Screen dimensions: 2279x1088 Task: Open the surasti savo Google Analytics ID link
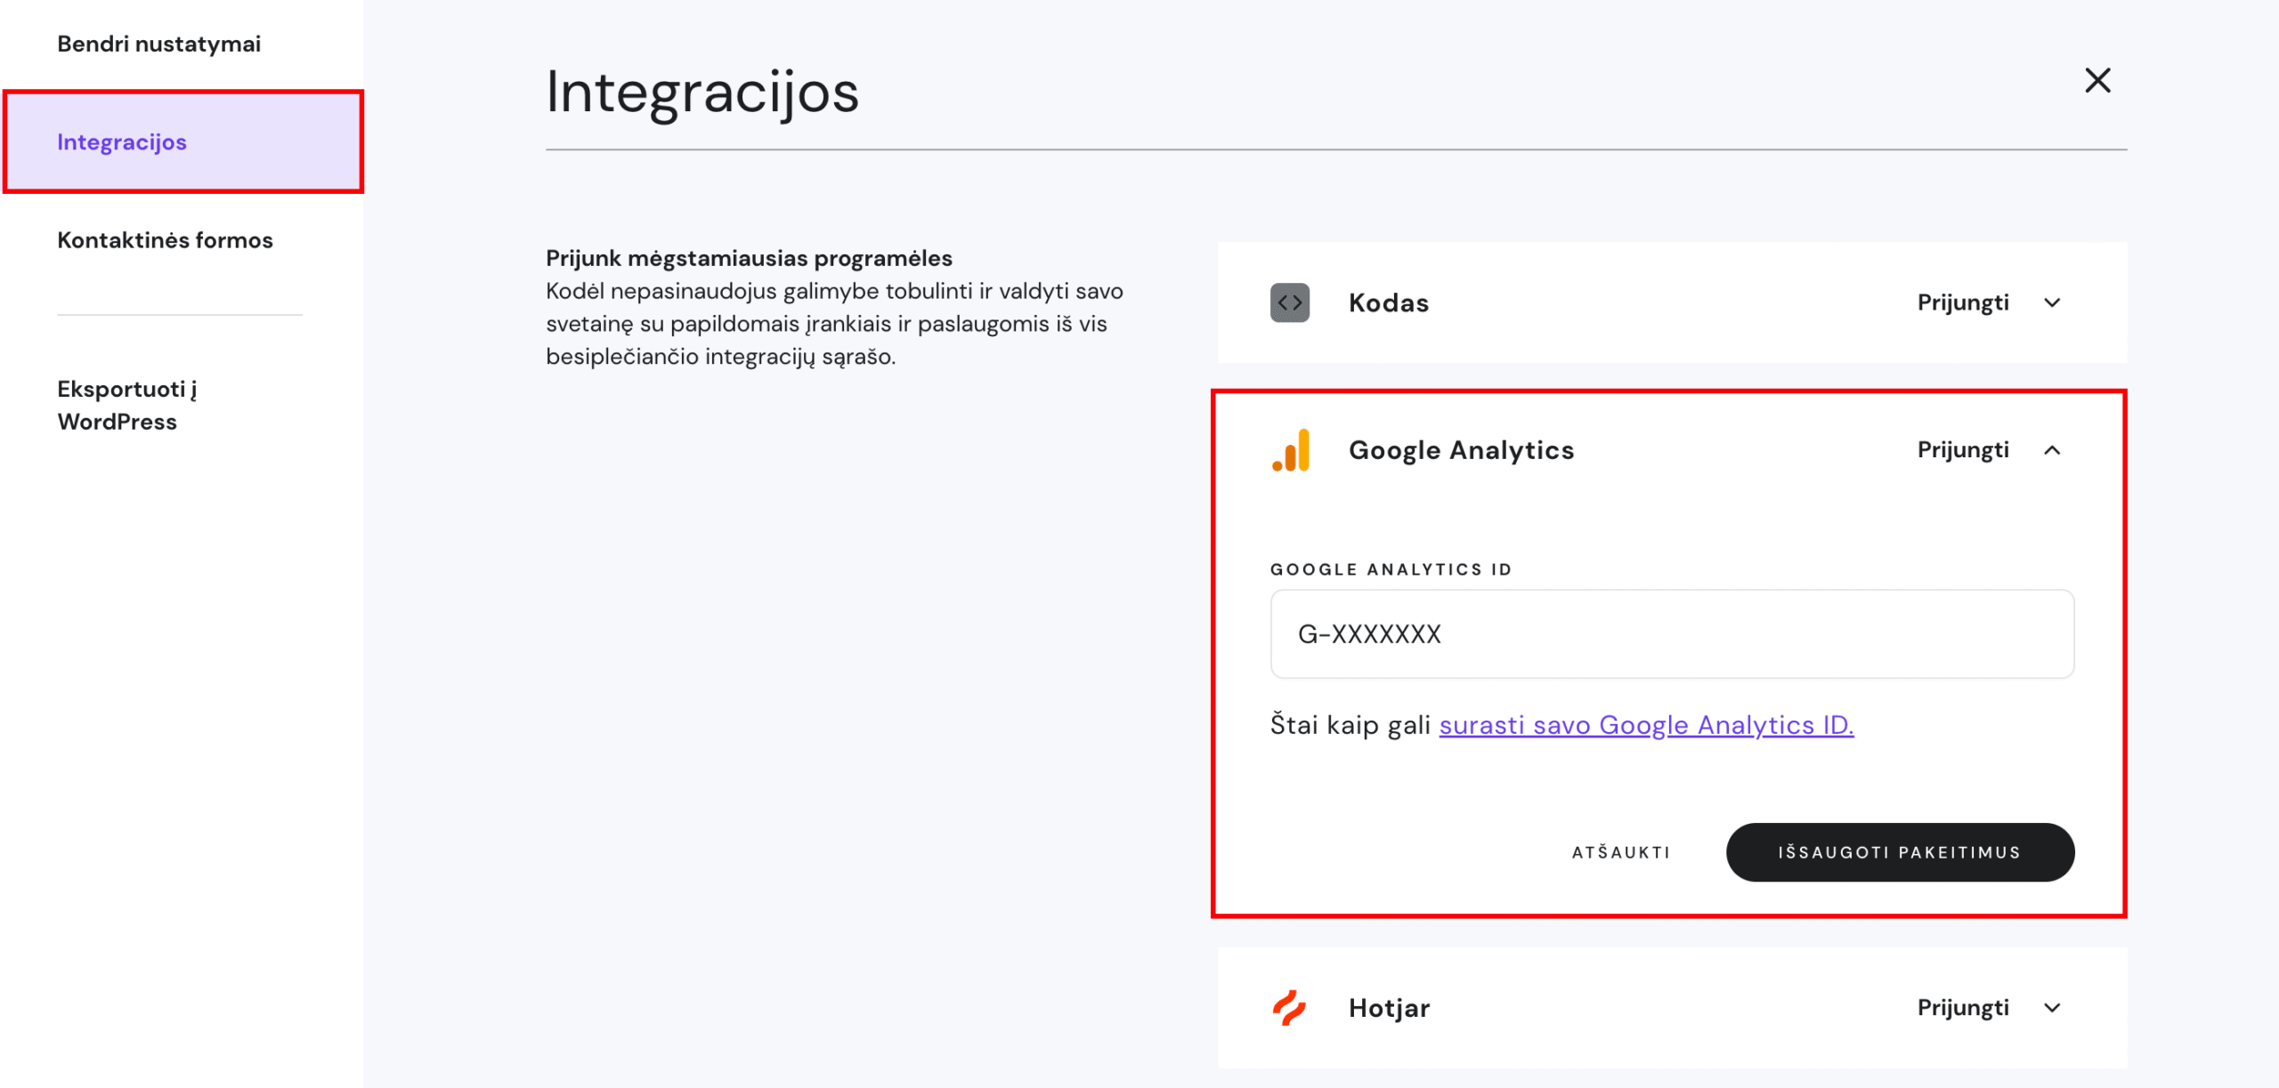(x=1646, y=725)
